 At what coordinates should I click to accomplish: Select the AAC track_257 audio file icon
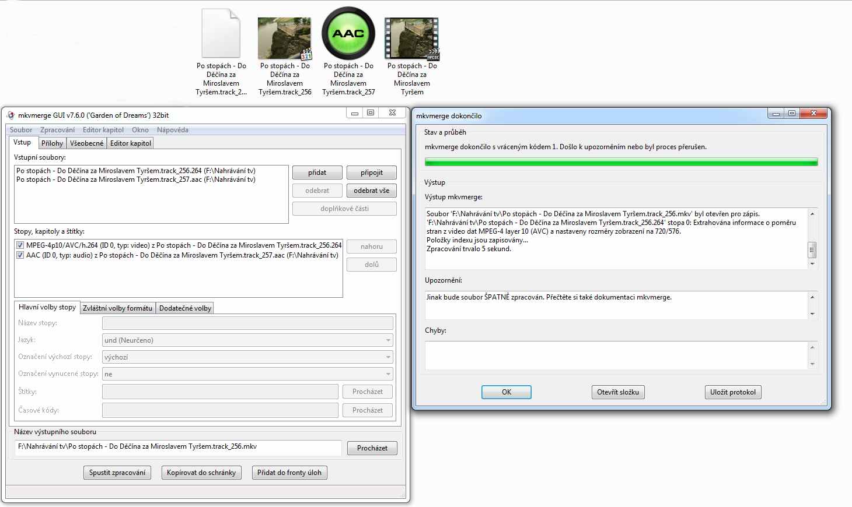pyautogui.click(x=348, y=33)
